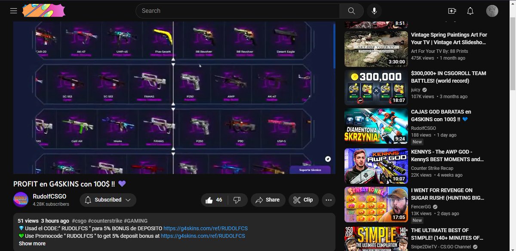The height and width of the screenshot is (251, 516).
Task: Open KENNYS AWP GOD video thumbnail
Action: [x=376, y=166]
